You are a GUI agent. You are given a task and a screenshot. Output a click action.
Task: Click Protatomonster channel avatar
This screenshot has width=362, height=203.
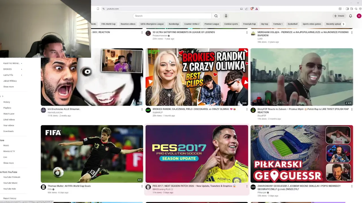[148, 33]
